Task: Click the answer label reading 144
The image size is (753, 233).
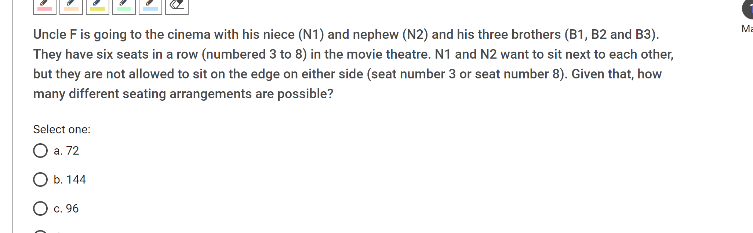Action: tap(70, 180)
